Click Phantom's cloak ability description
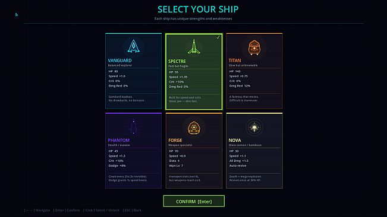This screenshot has height=217, width=387. (128, 178)
